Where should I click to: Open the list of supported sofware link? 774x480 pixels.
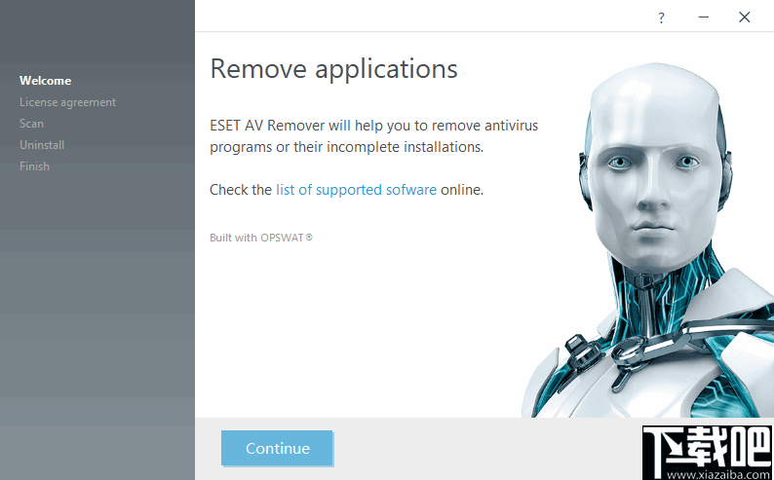pyautogui.click(x=356, y=190)
